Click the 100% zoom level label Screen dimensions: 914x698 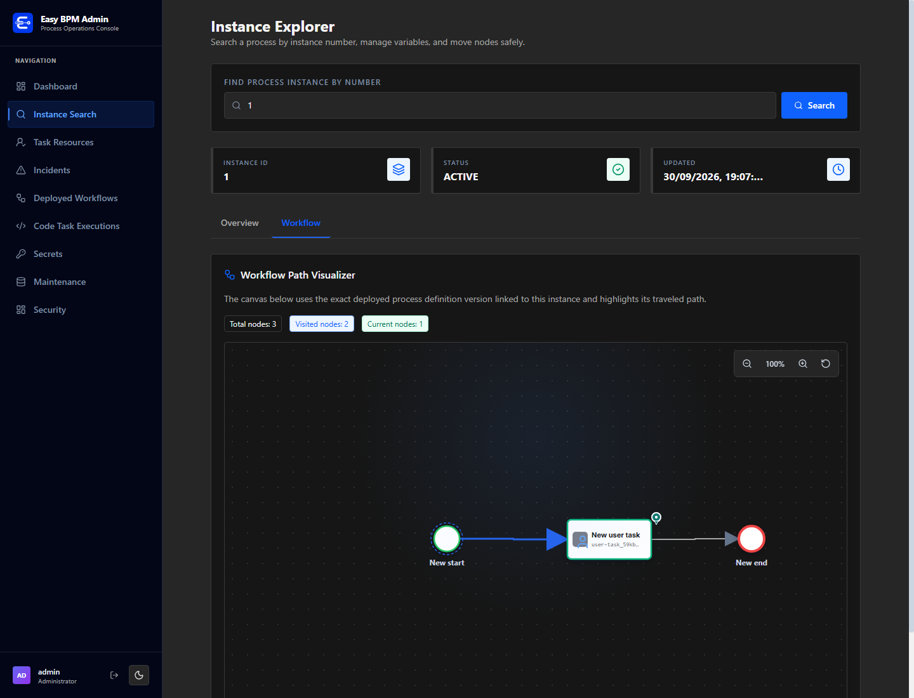(775, 364)
